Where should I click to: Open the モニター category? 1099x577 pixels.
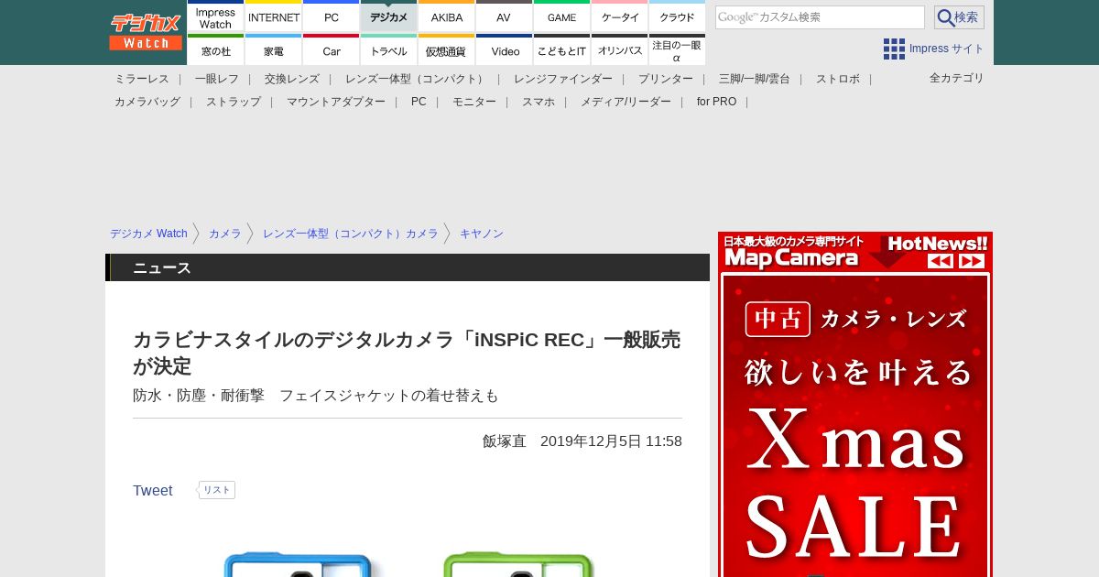(x=474, y=102)
